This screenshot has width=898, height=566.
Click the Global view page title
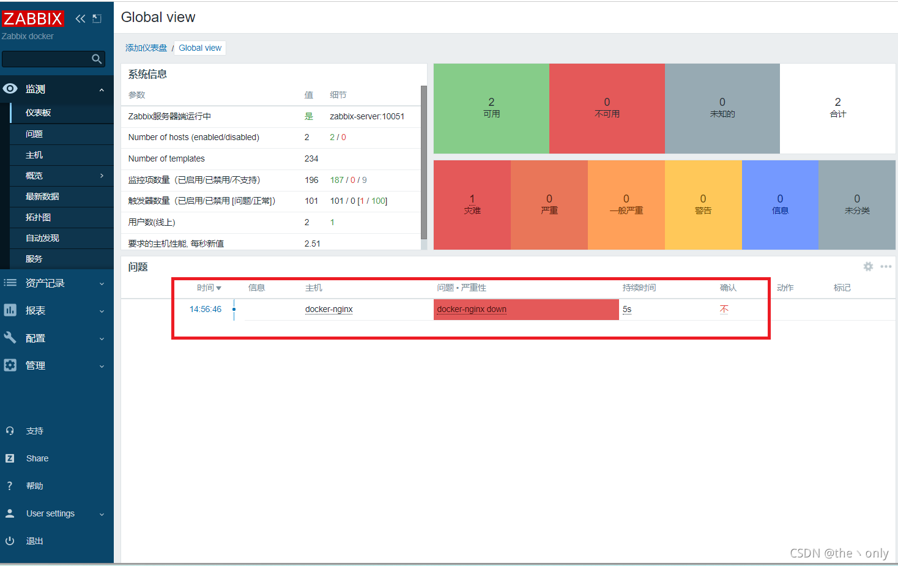[158, 17]
